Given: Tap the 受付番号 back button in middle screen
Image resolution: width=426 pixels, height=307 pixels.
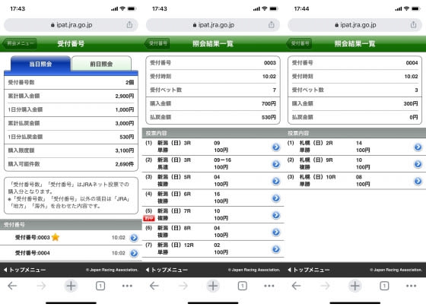Looking at the screenshot, I should click(157, 43).
